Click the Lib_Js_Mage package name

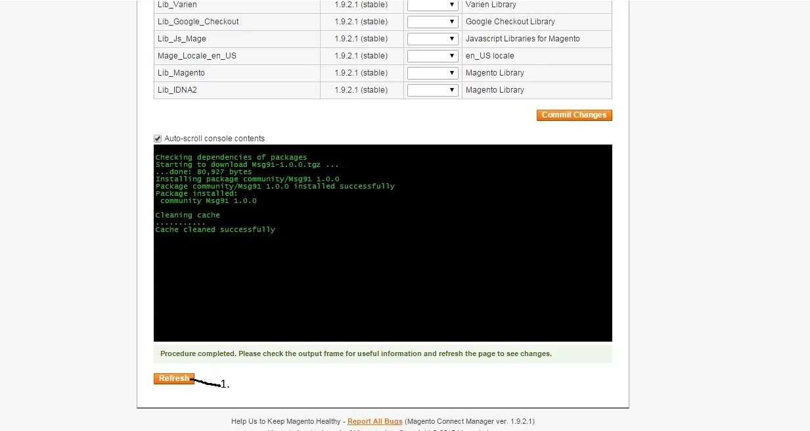[182, 39]
